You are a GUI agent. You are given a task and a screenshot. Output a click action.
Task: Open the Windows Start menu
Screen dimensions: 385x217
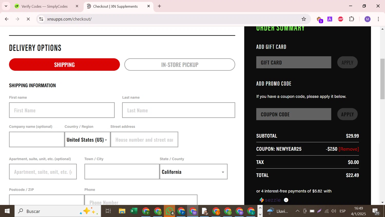(7, 211)
